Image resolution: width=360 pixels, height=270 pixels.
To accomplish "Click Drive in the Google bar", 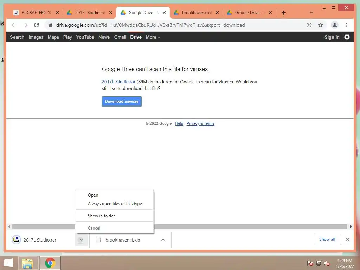I will tap(136, 37).
